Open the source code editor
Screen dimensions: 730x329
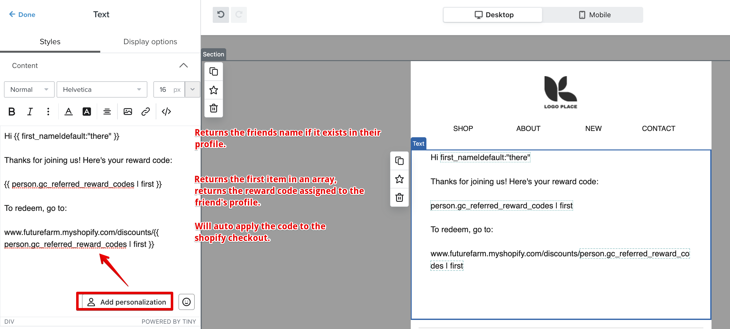tap(166, 111)
